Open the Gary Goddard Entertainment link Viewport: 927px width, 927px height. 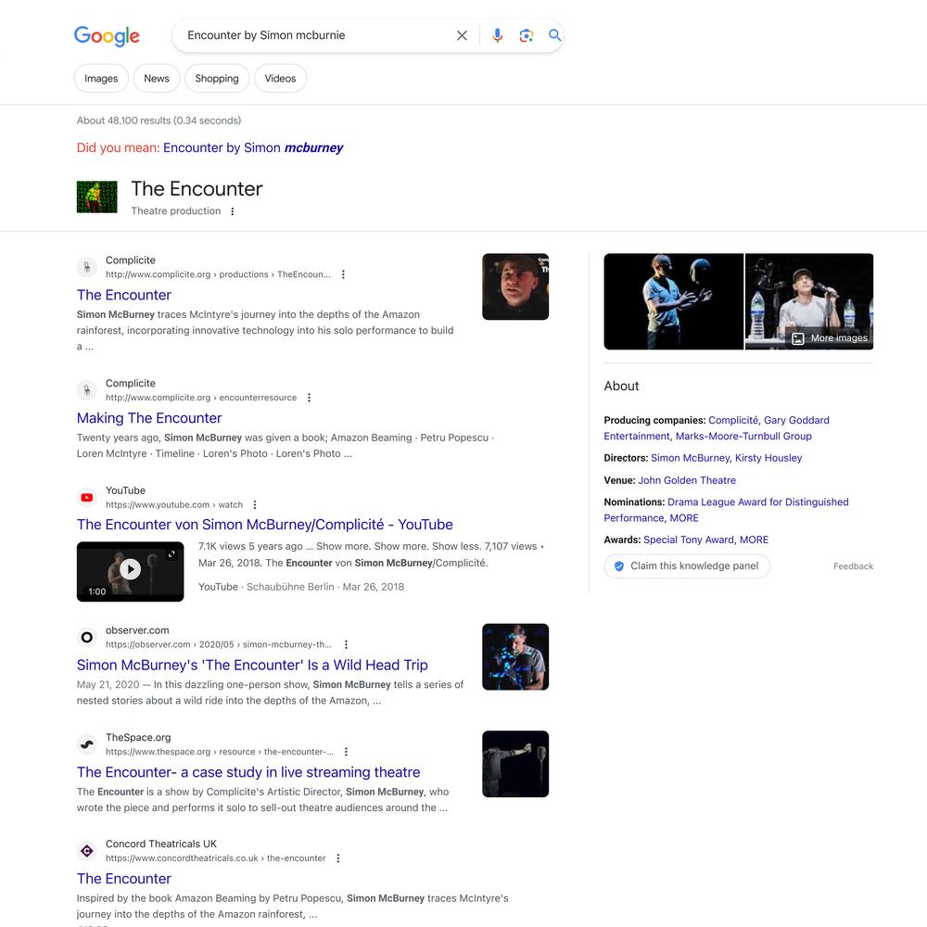click(717, 428)
